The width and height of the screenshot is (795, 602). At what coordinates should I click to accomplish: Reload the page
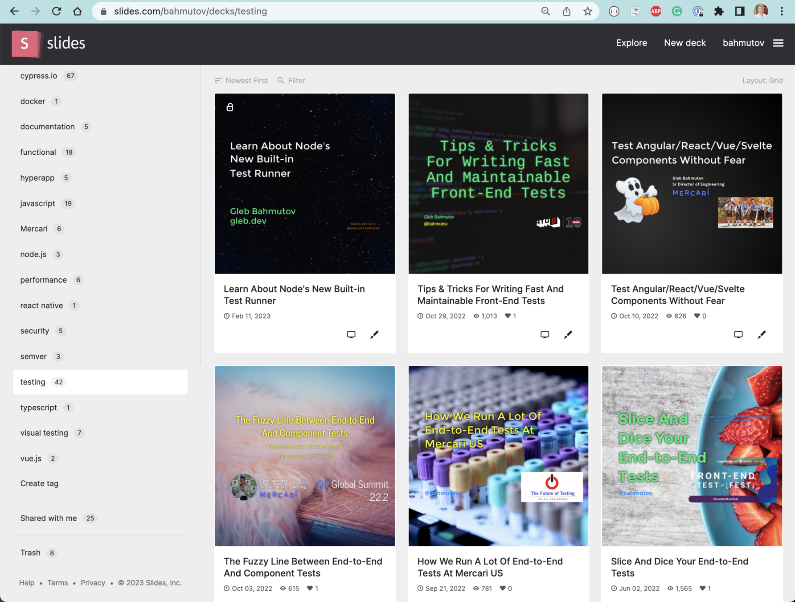coord(56,11)
